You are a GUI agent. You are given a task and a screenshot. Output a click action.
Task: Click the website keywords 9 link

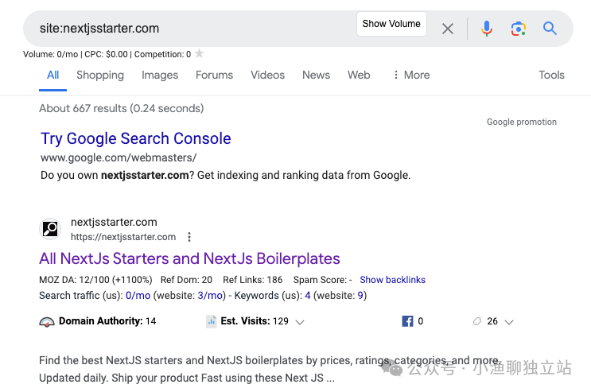pos(360,296)
